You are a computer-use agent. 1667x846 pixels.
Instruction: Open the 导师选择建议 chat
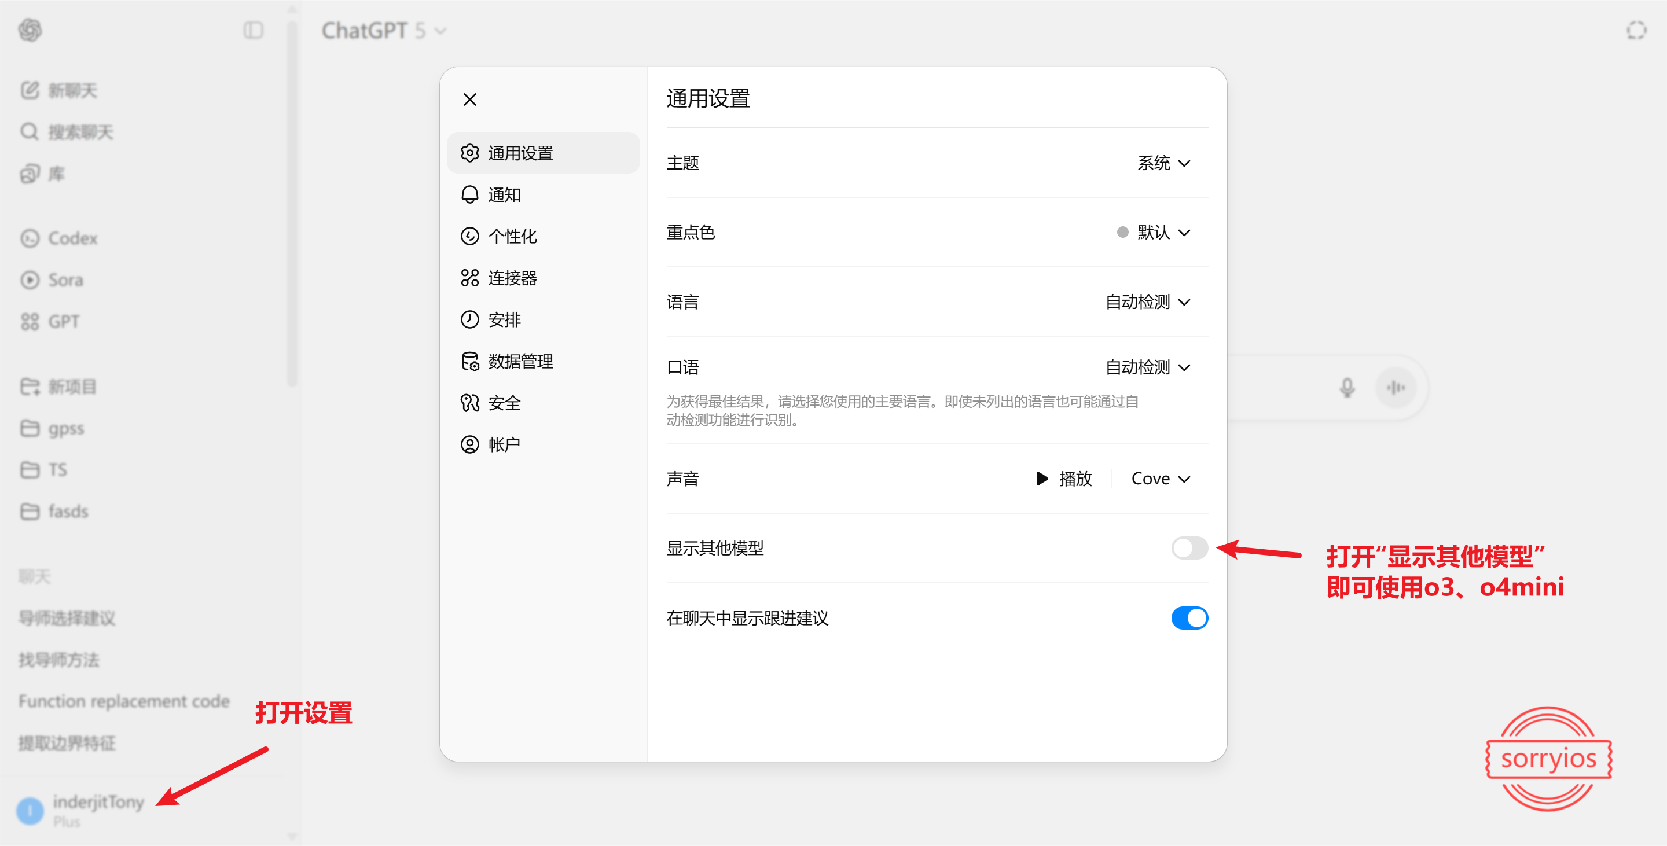click(x=67, y=617)
